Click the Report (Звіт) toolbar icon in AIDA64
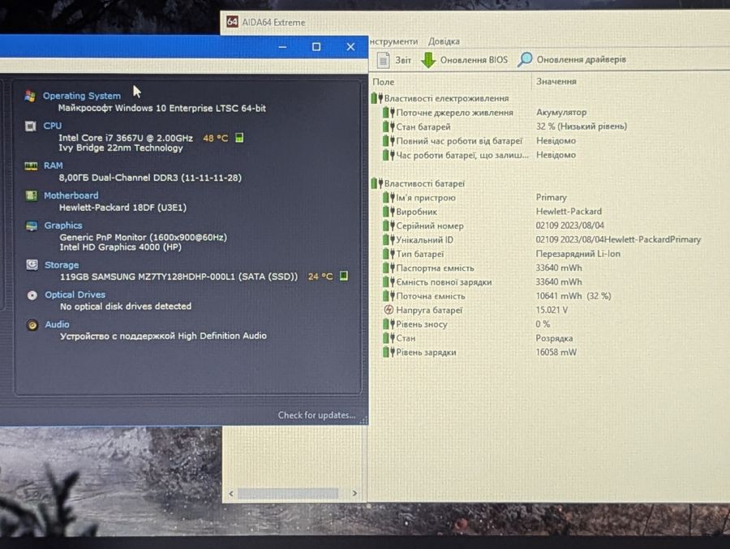This screenshot has width=730, height=549. coord(383,60)
